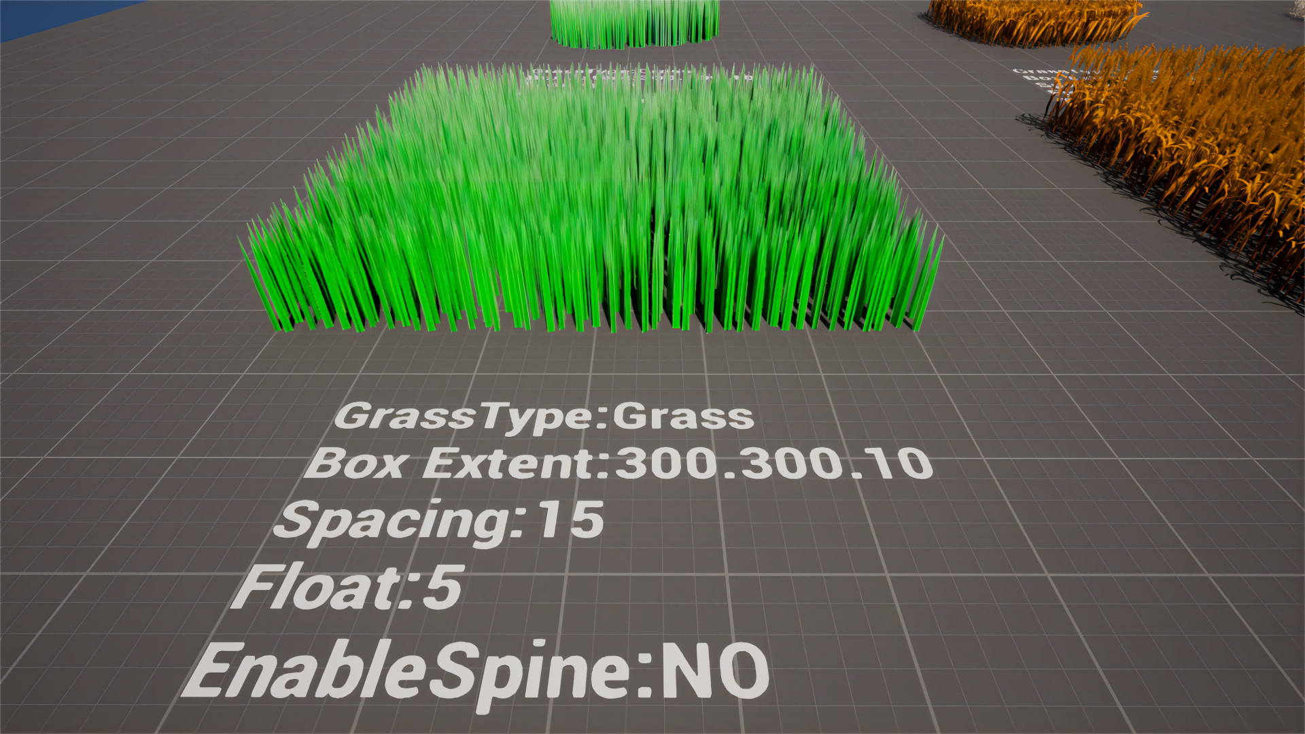Select the large green grass patch
1305x734 pixels.
(591, 198)
